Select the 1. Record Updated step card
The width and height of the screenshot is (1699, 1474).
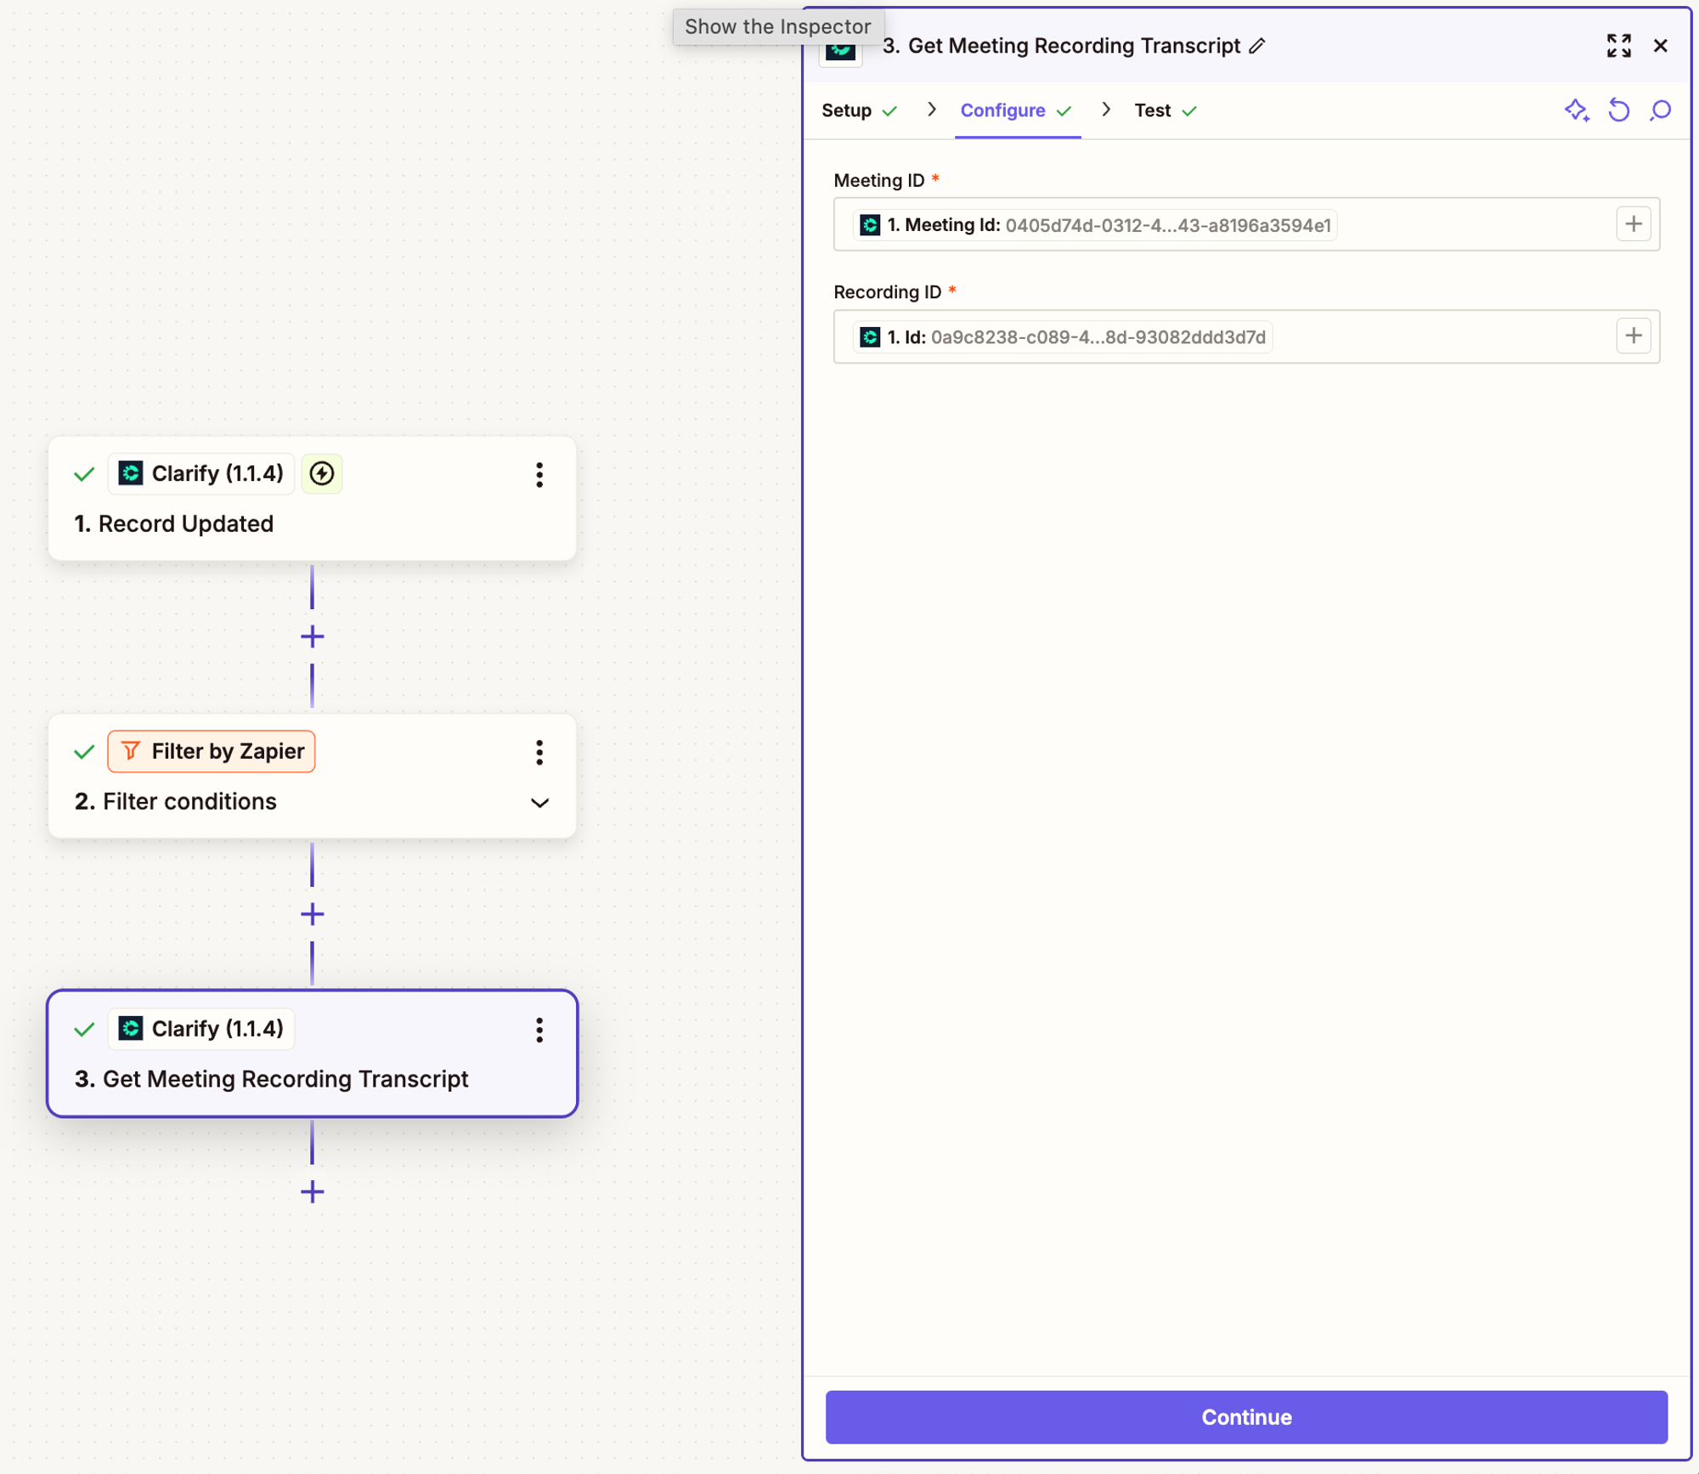pos(313,499)
